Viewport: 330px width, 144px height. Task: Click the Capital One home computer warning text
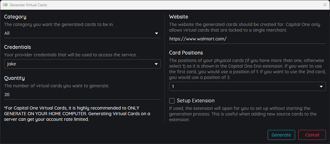click(77, 114)
